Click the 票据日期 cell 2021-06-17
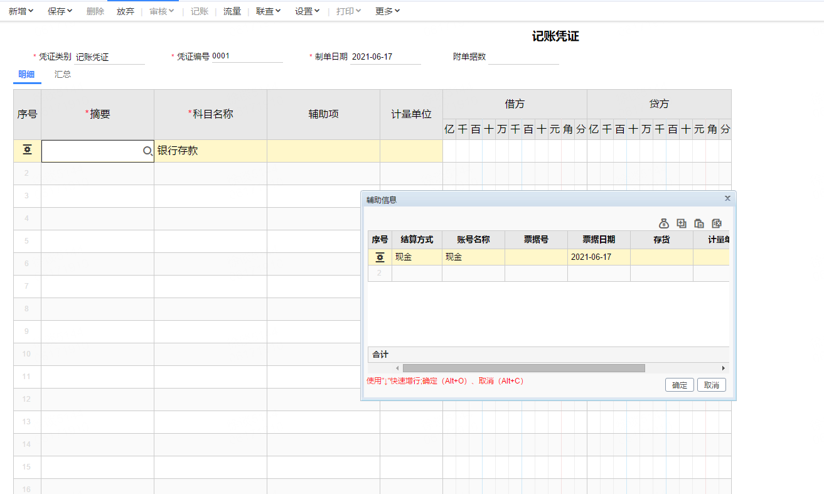Image resolution: width=824 pixels, height=494 pixels. tap(599, 257)
